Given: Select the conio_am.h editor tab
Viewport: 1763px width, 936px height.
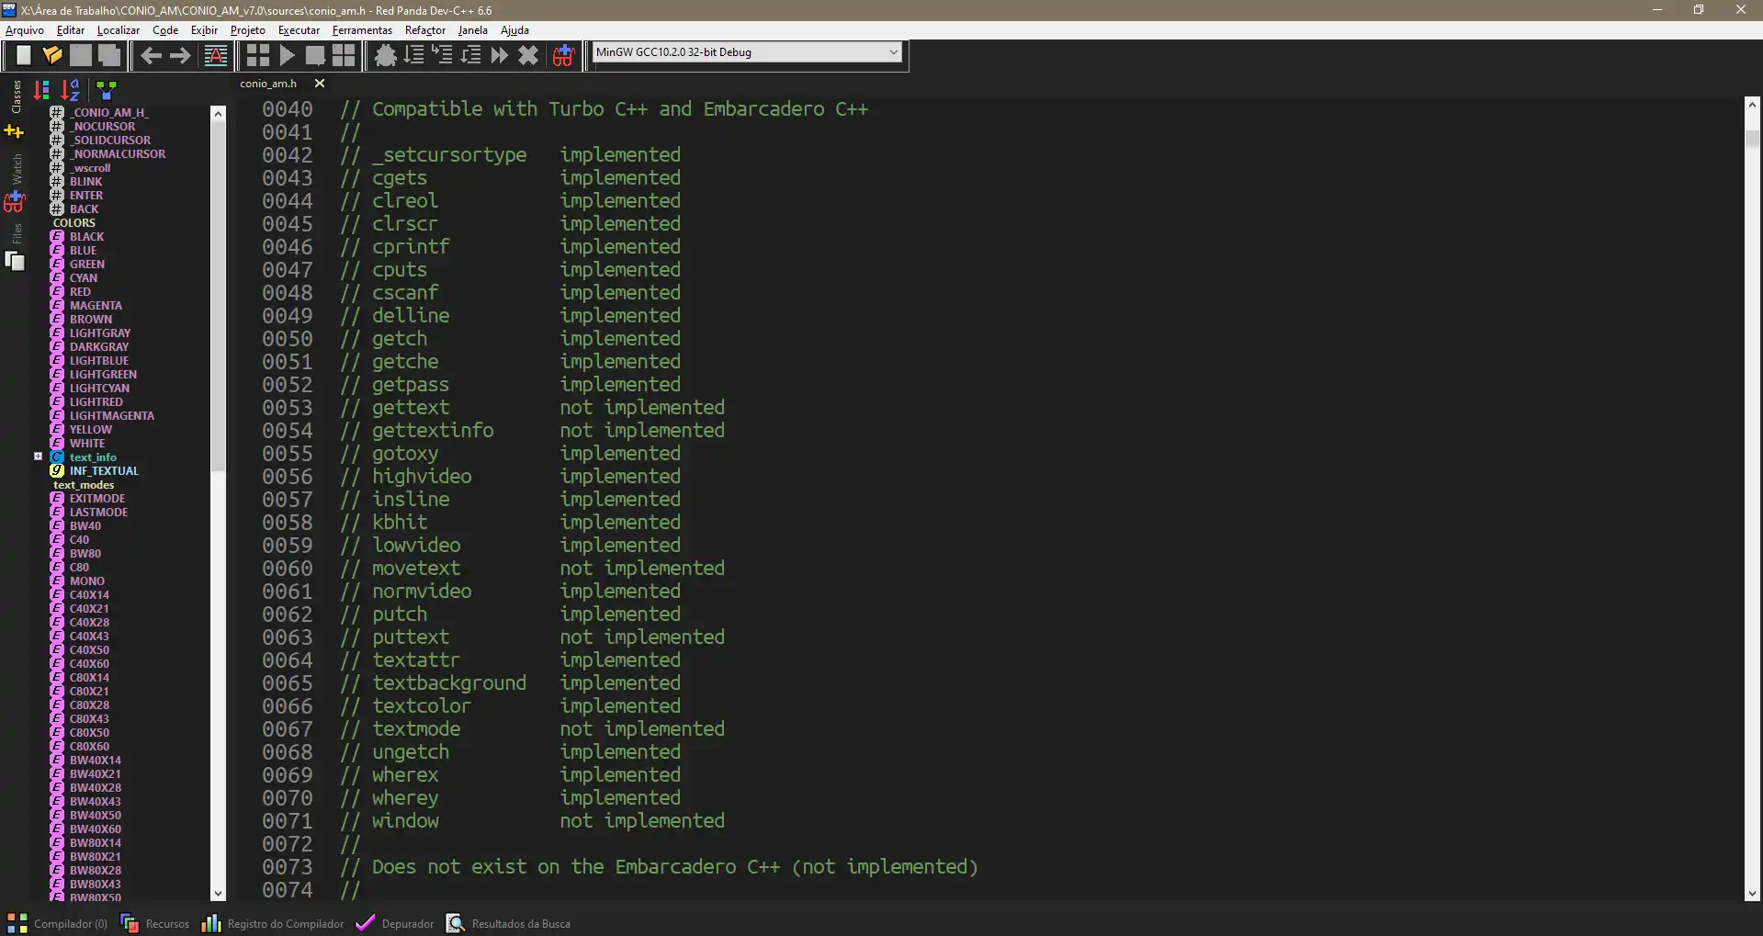Looking at the screenshot, I should [268, 84].
